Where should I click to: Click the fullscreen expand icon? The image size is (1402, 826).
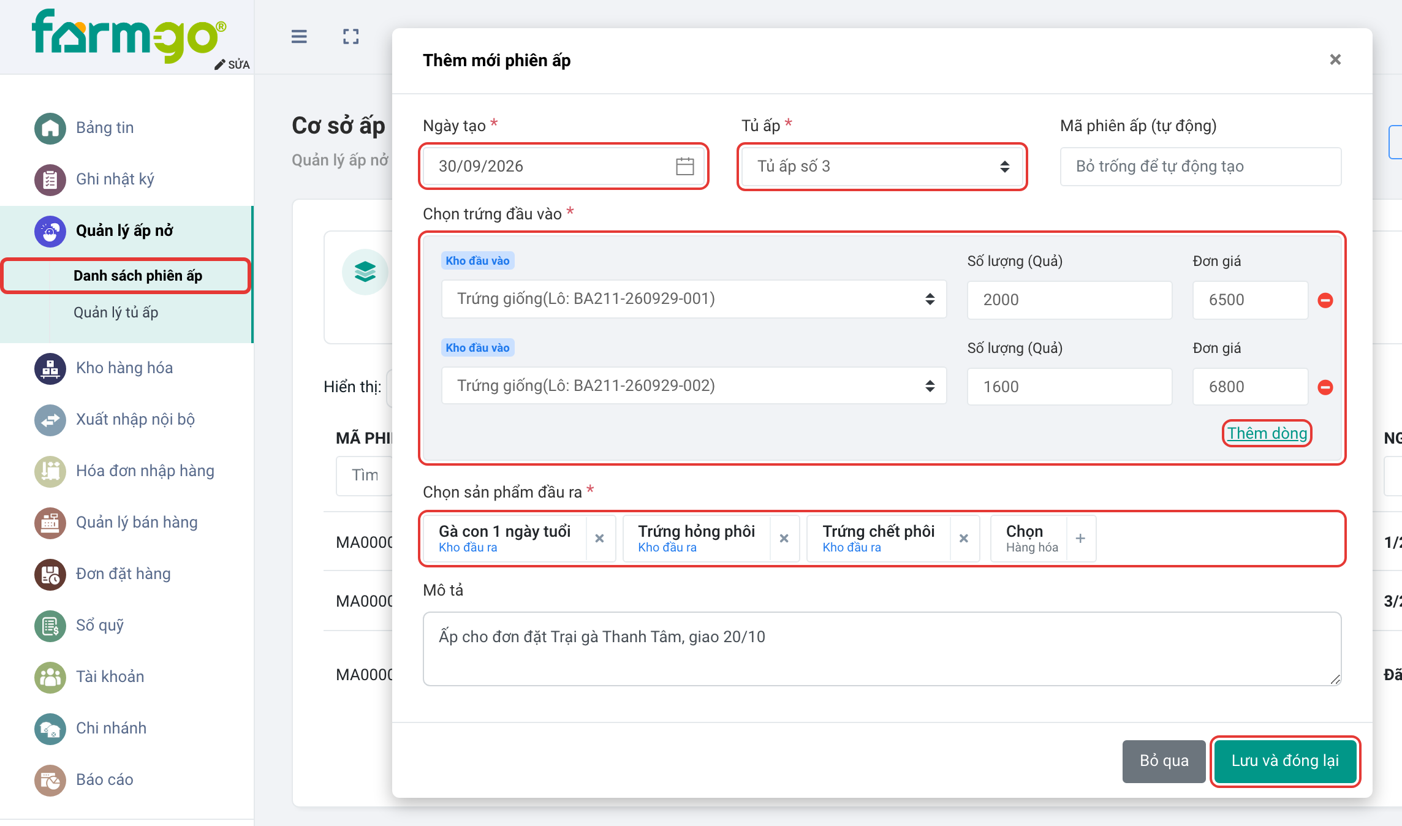(351, 37)
